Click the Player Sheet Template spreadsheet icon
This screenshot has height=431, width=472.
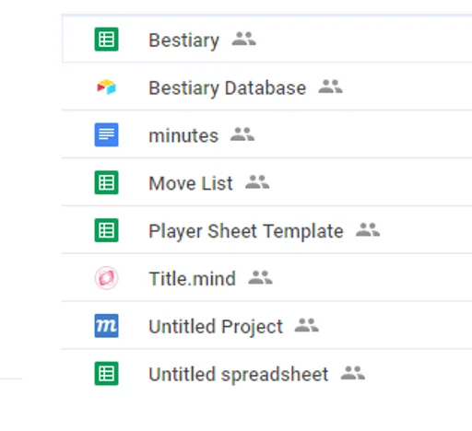click(x=106, y=230)
